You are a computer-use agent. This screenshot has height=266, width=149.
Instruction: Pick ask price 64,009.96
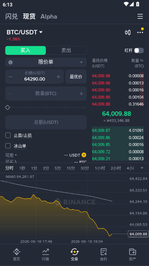coord(101,83)
